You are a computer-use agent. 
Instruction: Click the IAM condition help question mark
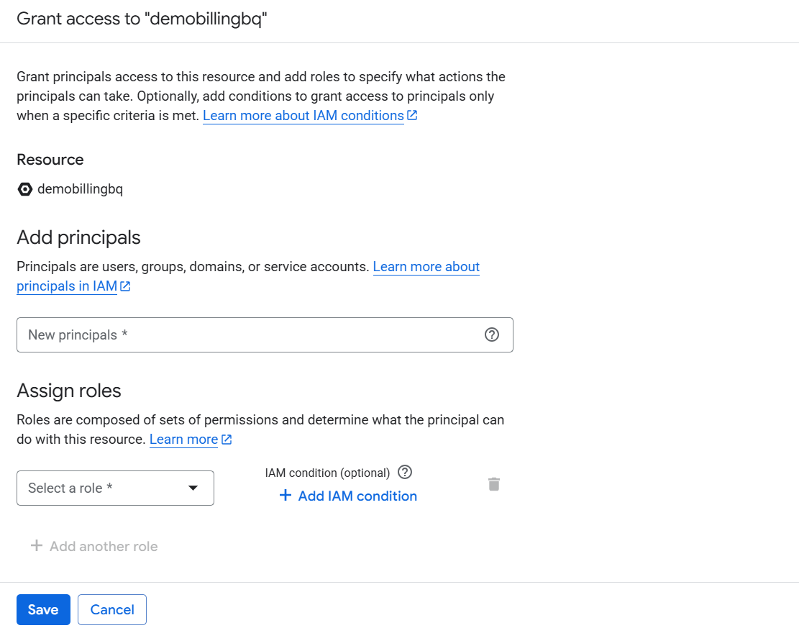tap(405, 472)
